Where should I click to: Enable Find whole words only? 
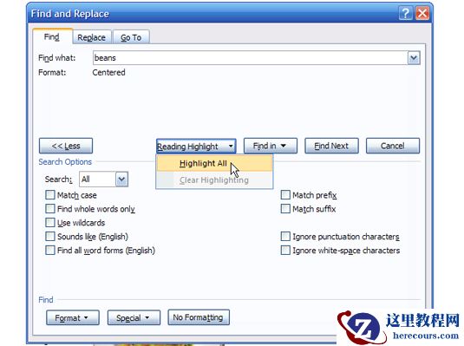pos(50,209)
